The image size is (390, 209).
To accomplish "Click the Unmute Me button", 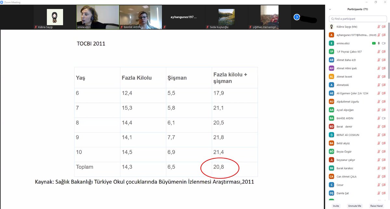I will point(355,206).
